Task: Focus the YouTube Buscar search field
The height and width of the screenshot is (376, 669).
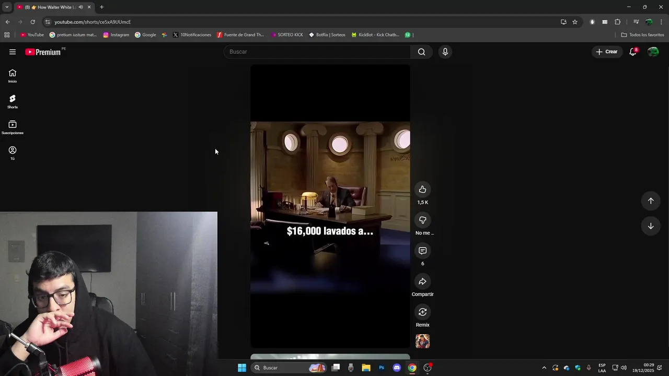Action: click(x=318, y=52)
